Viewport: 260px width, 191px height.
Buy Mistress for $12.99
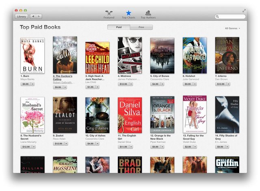tap(123, 84)
